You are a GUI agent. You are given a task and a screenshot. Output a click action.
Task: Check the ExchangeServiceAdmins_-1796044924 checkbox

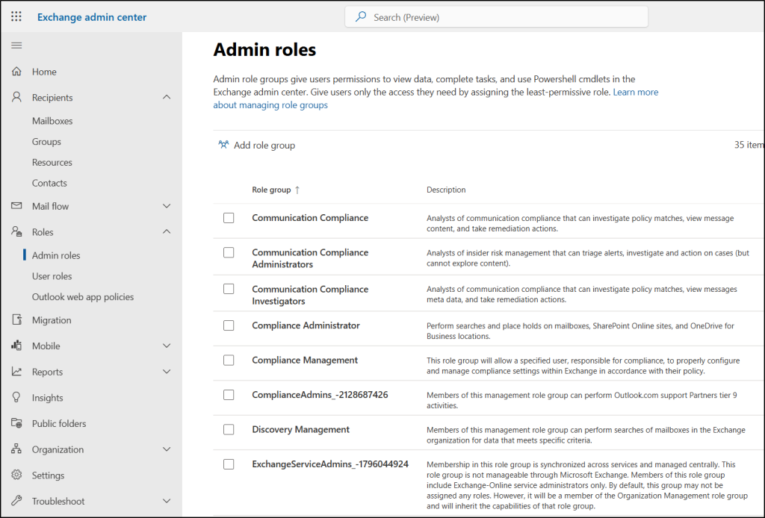[229, 464]
